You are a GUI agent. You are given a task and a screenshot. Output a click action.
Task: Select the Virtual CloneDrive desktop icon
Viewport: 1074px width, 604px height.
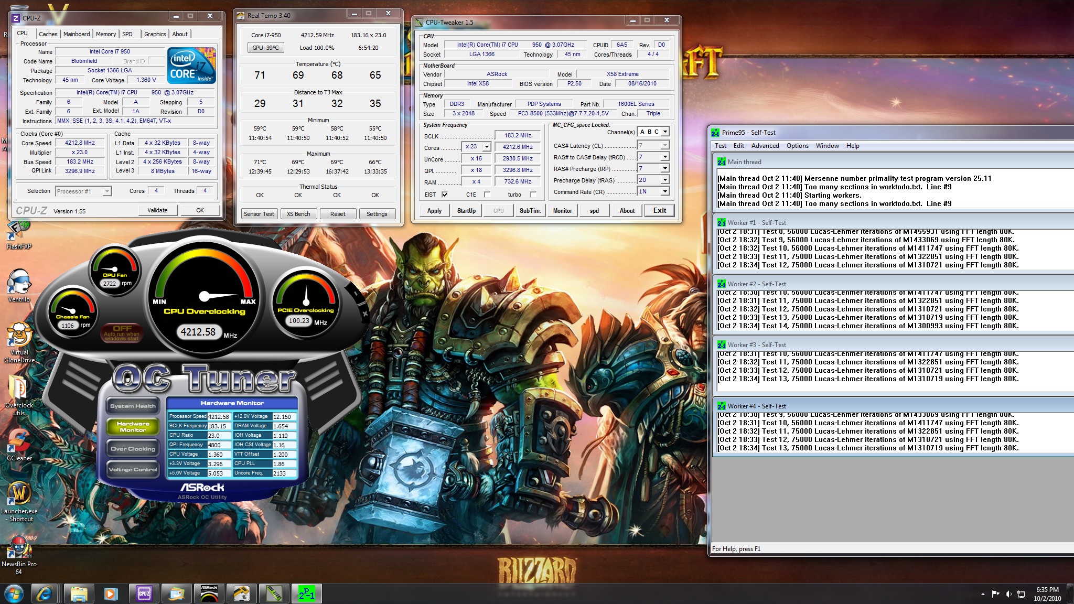tap(19, 342)
